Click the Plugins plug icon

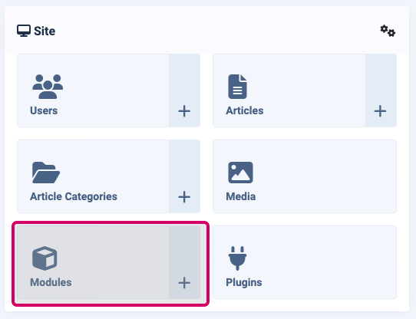click(x=237, y=258)
